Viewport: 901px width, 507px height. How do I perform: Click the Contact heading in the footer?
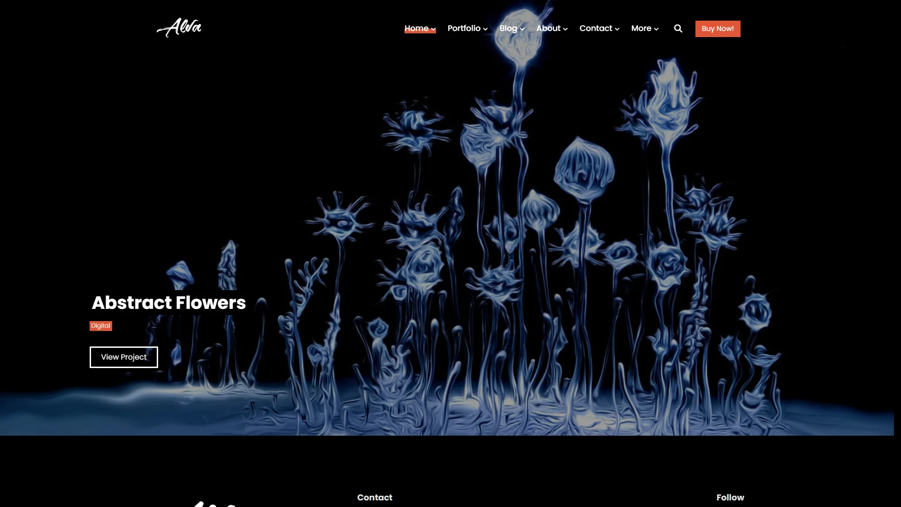coord(374,498)
